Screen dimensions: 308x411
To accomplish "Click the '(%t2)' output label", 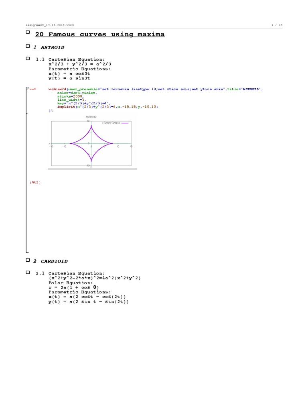I will pos(35,183).
